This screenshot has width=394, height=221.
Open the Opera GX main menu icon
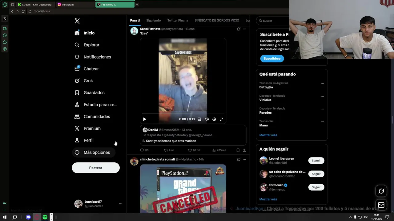[x=5, y=5]
